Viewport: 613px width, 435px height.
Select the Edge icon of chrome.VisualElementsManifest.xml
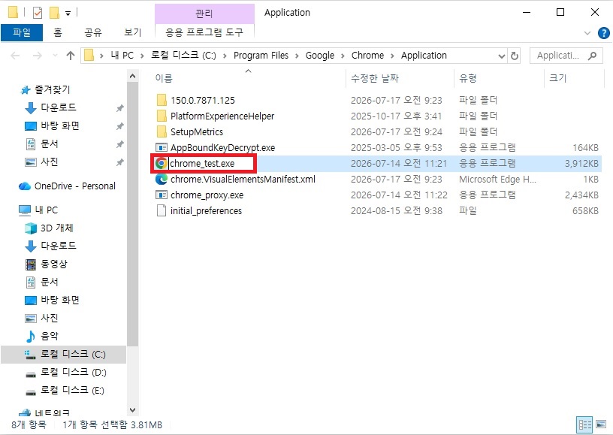[162, 179]
